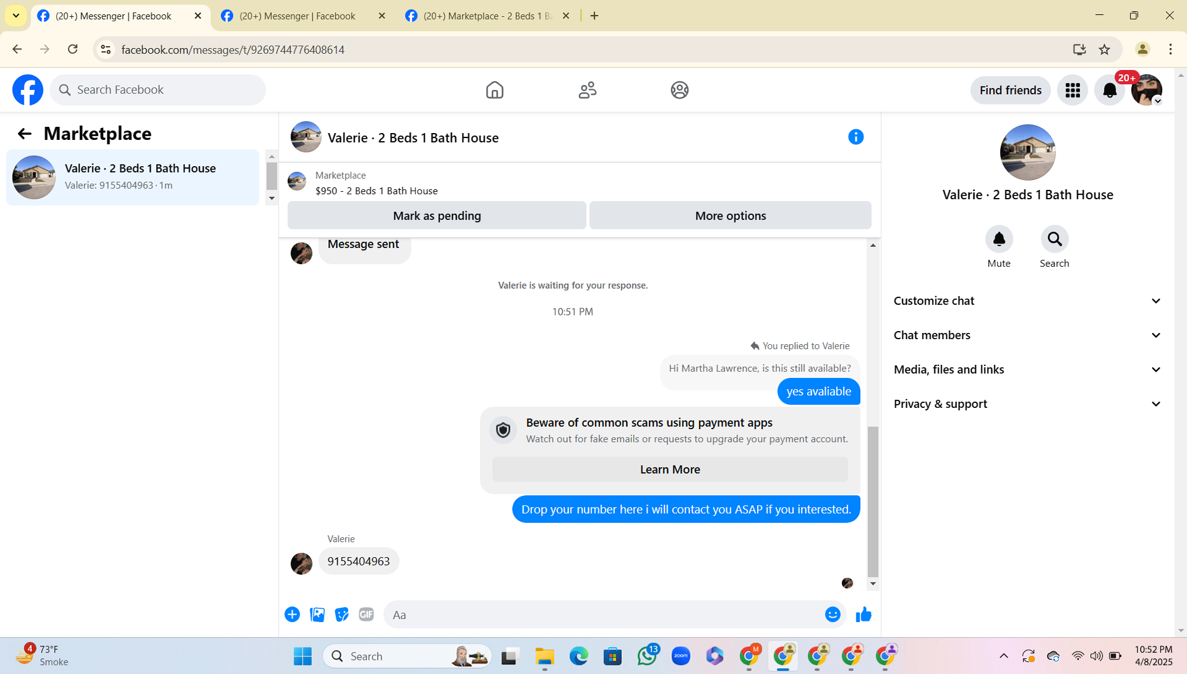Image resolution: width=1187 pixels, height=674 pixels.
Task: Send a thumbs-up like
Action: [864, 615]
